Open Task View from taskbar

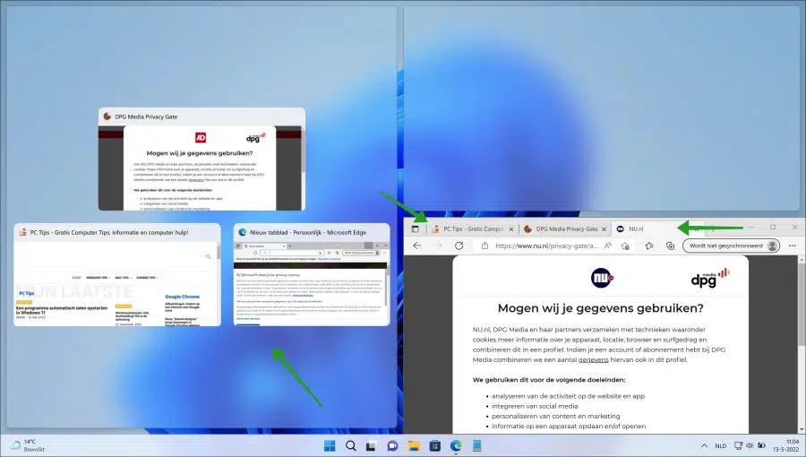(371, 445)
